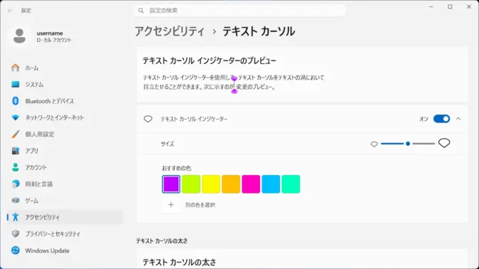Select the yellow recommended color
The height and width of the screenshot is (269, 479).
[x=211, y=184]
